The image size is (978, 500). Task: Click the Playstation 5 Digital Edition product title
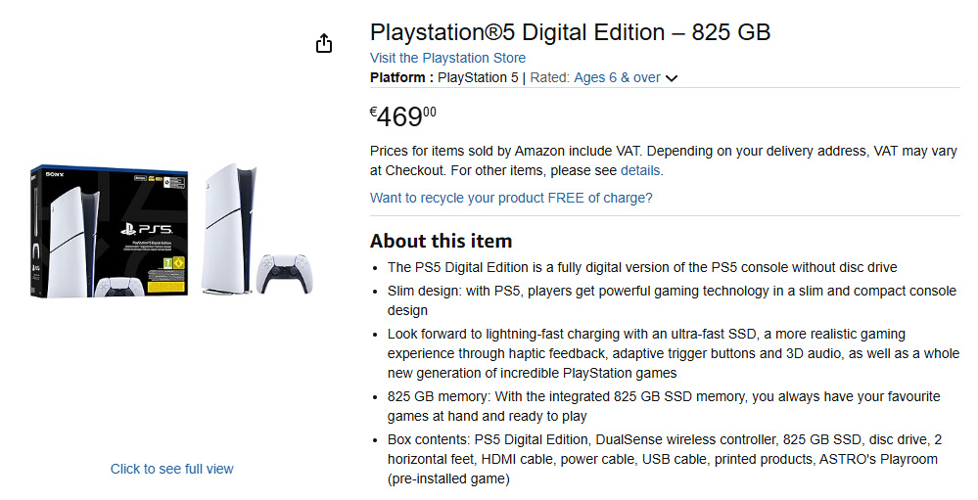[x=570, y=32]
